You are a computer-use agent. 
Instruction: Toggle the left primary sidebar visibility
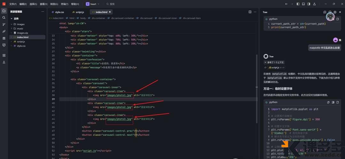pos(298,4)
